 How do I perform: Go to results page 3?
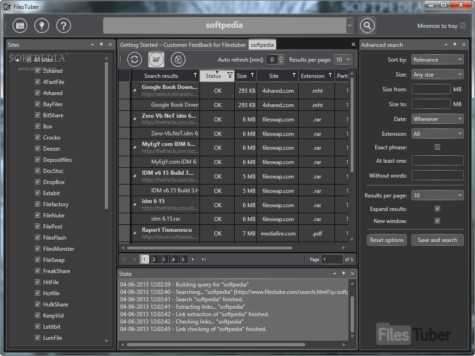pos(164,259)
